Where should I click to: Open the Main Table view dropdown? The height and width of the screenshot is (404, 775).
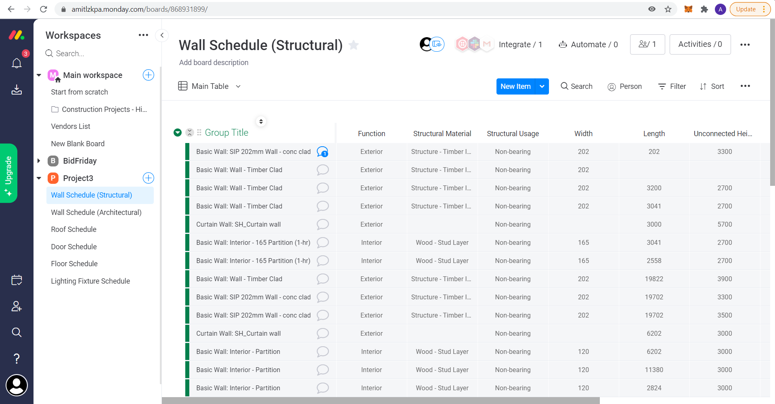pyautogui.click(x=238, y=86)
